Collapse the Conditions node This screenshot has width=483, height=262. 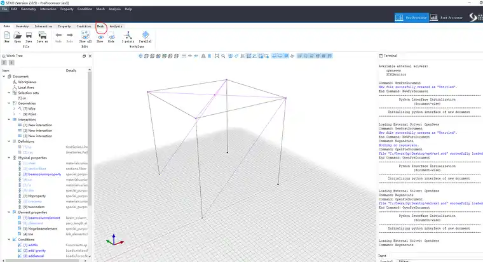tap(9, 239)
